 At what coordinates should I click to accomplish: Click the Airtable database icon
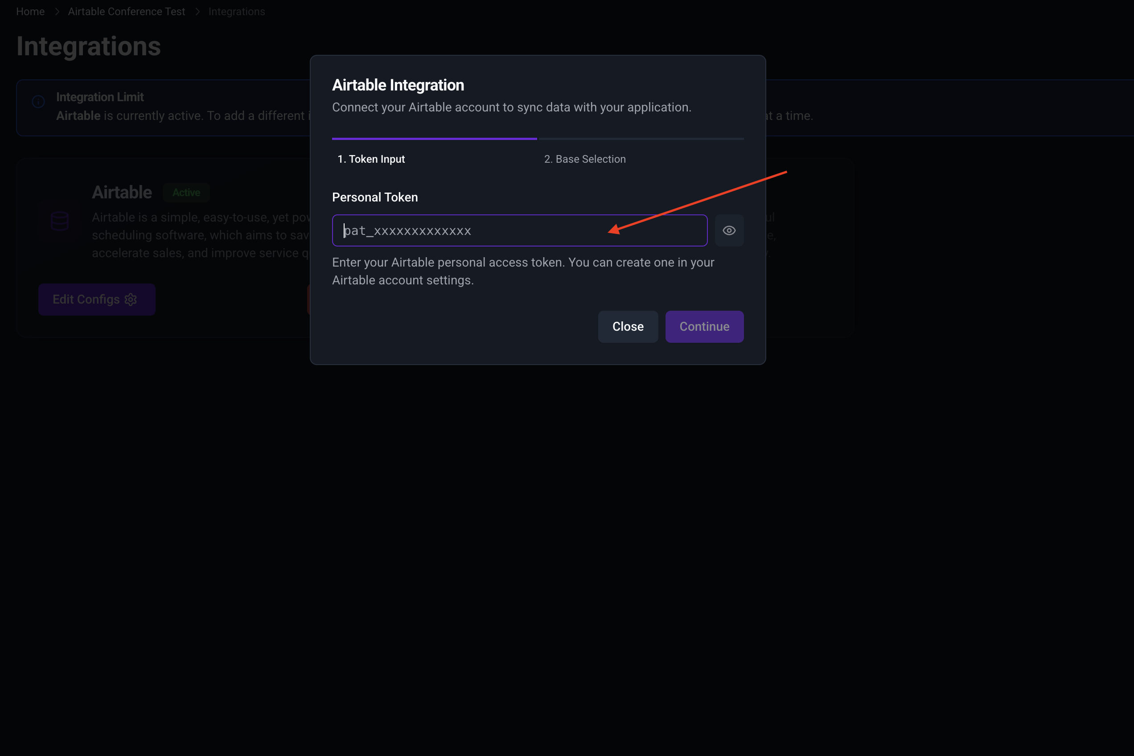60,221
